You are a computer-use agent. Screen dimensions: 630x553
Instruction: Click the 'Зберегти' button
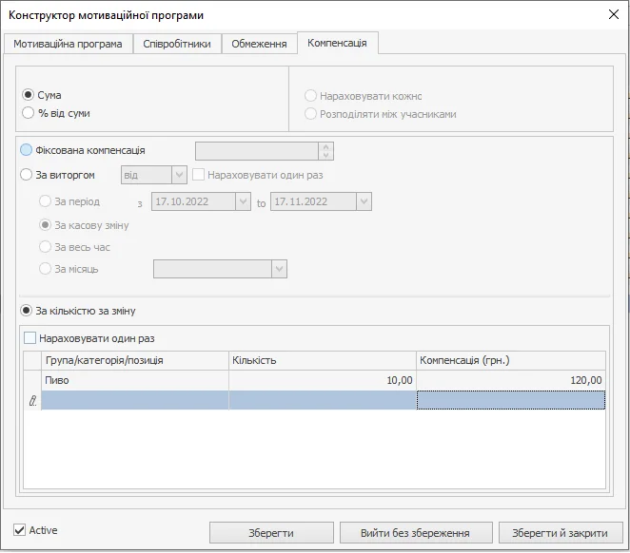[271, 533]
